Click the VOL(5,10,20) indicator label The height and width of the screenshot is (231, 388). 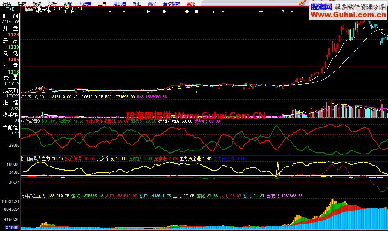[x=33, y=97]
